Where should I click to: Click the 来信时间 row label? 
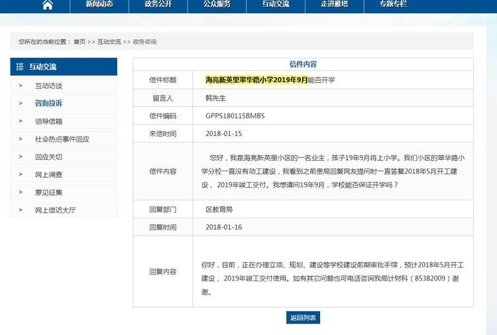[x=162, y=133]
